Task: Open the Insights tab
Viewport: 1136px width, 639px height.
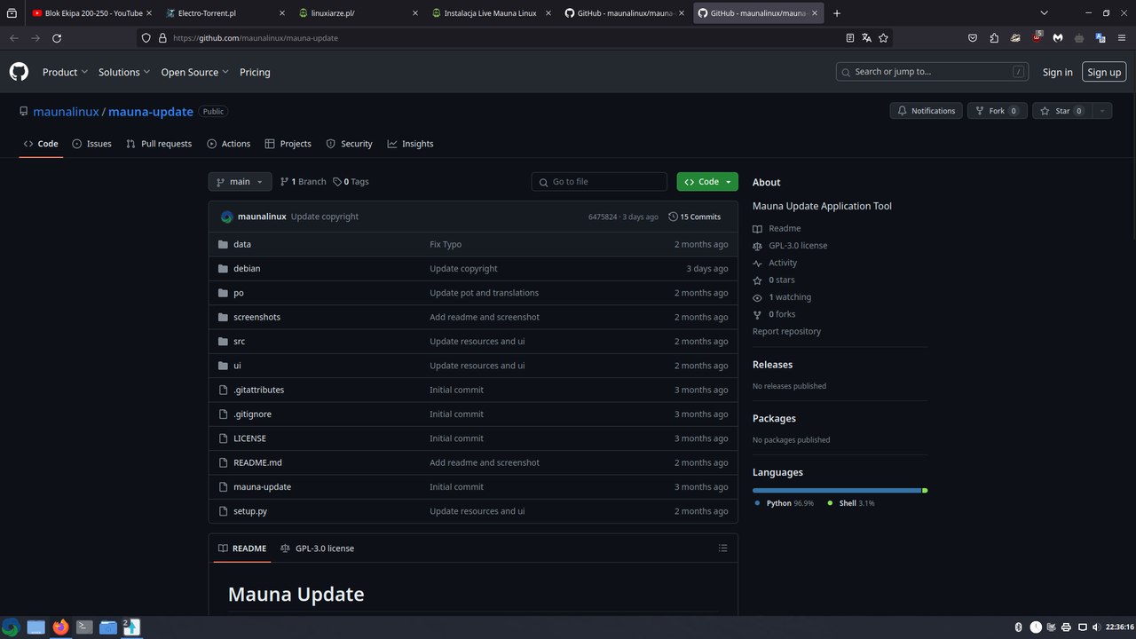Action: 410,144
